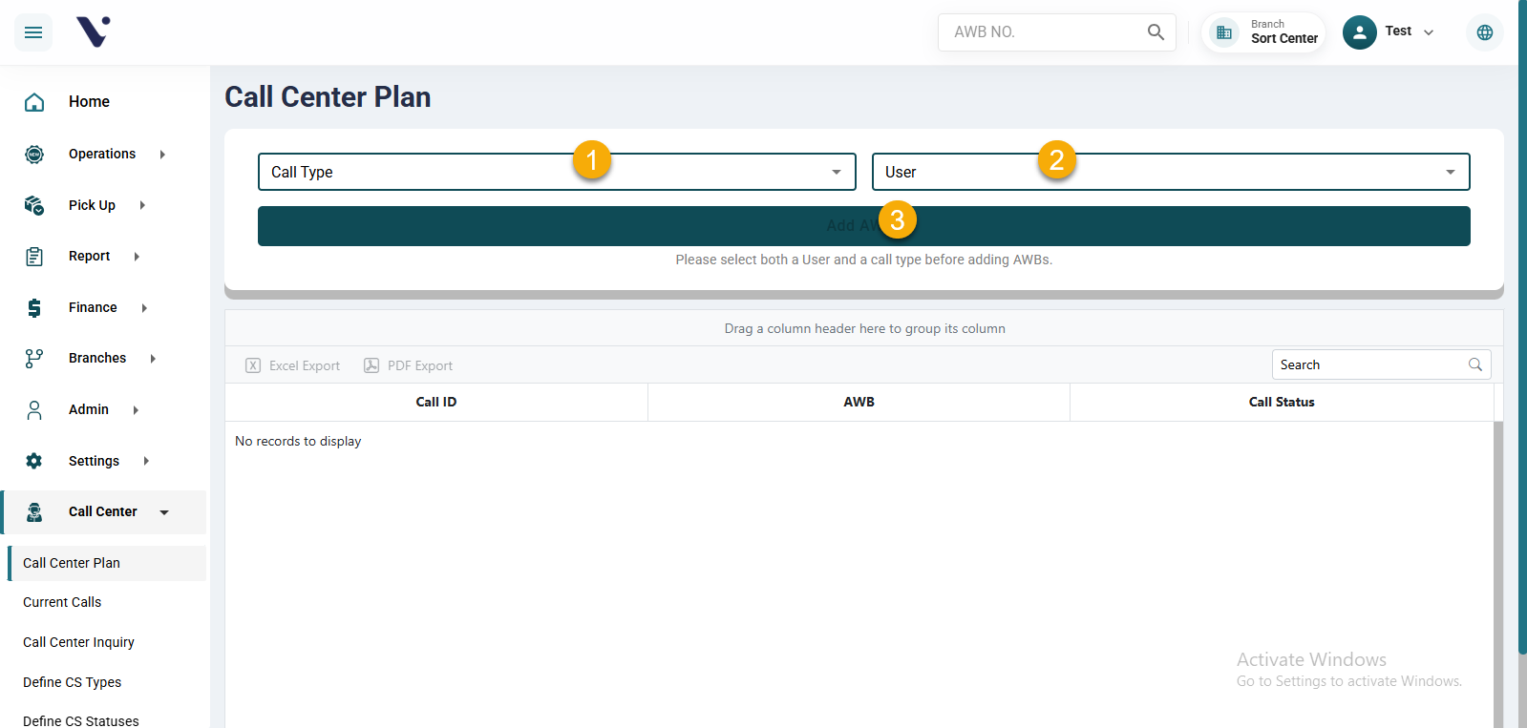Open the language globe icon
This screenshot has height=728, width=1527.
[1484, 32]
